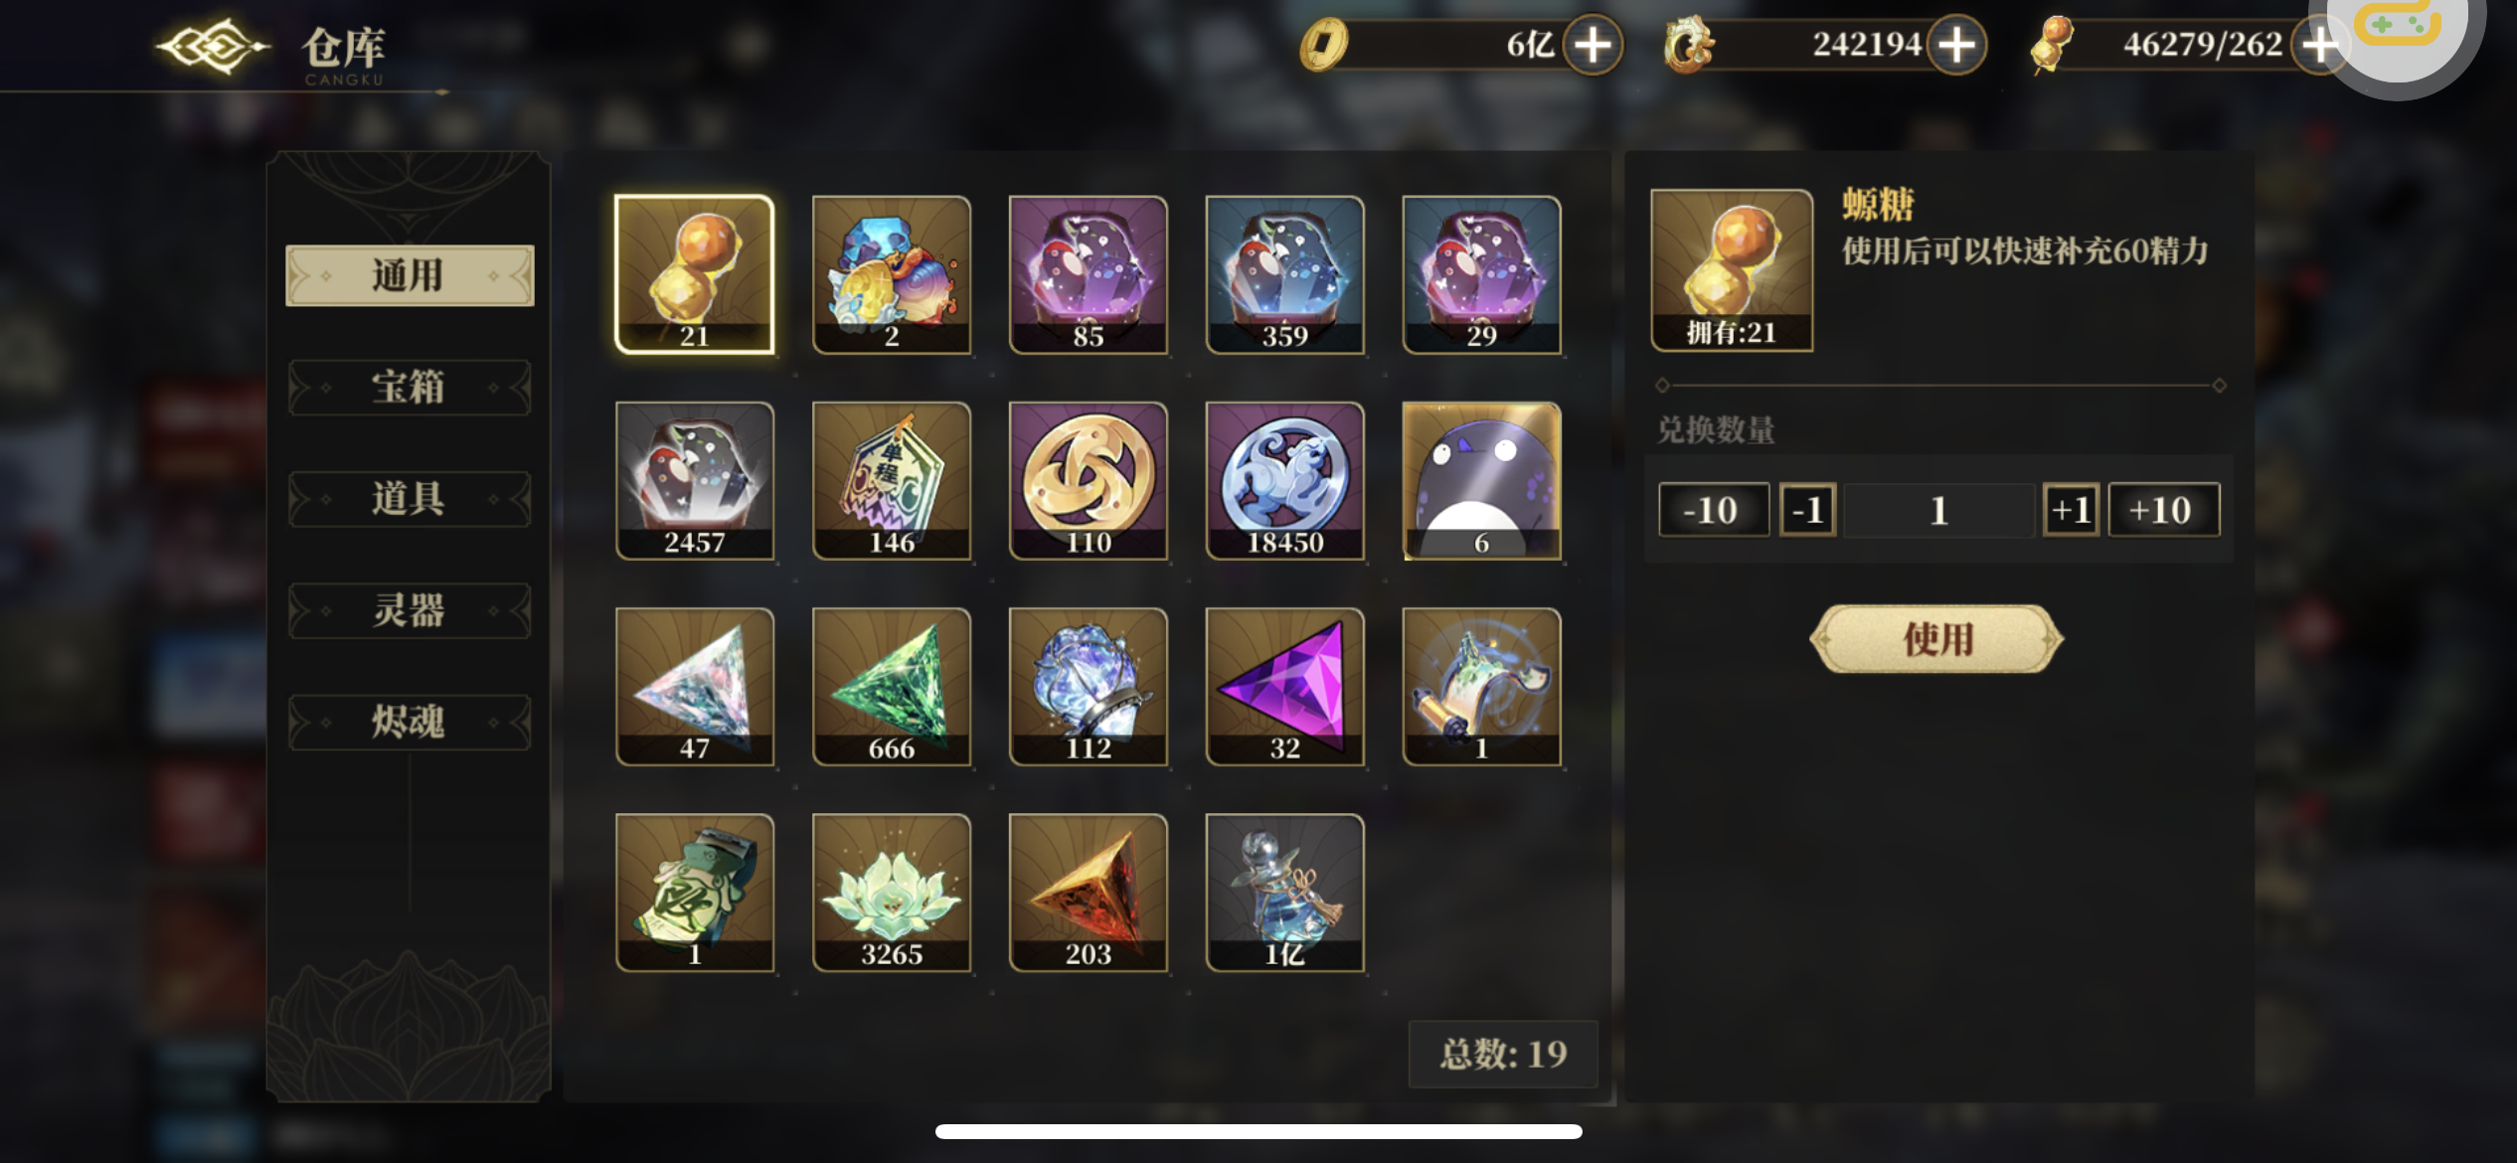Select the orange triangle gem with 203

tap(1088, 893)
